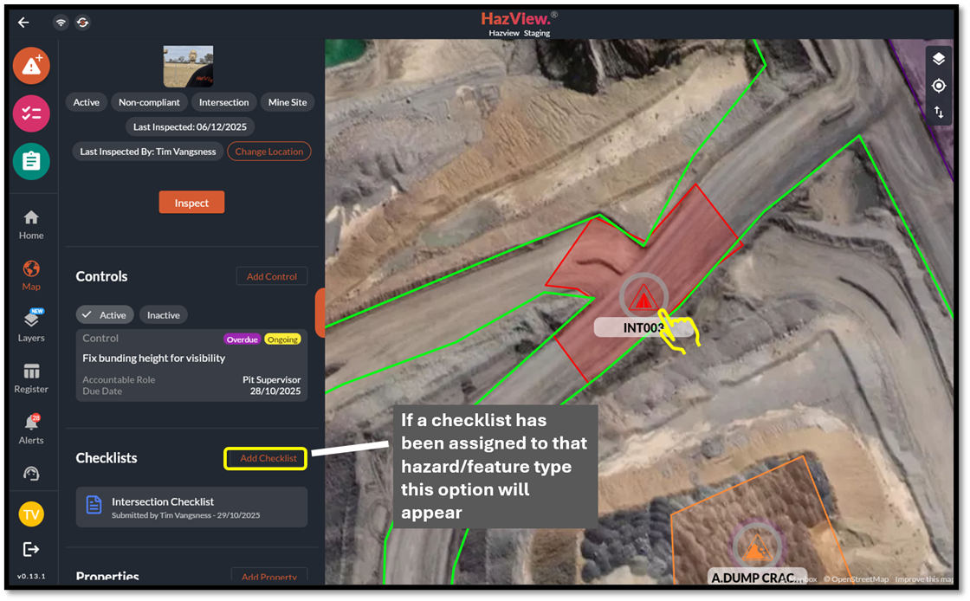Click the back arrow in header

click(x=23, y=23)
